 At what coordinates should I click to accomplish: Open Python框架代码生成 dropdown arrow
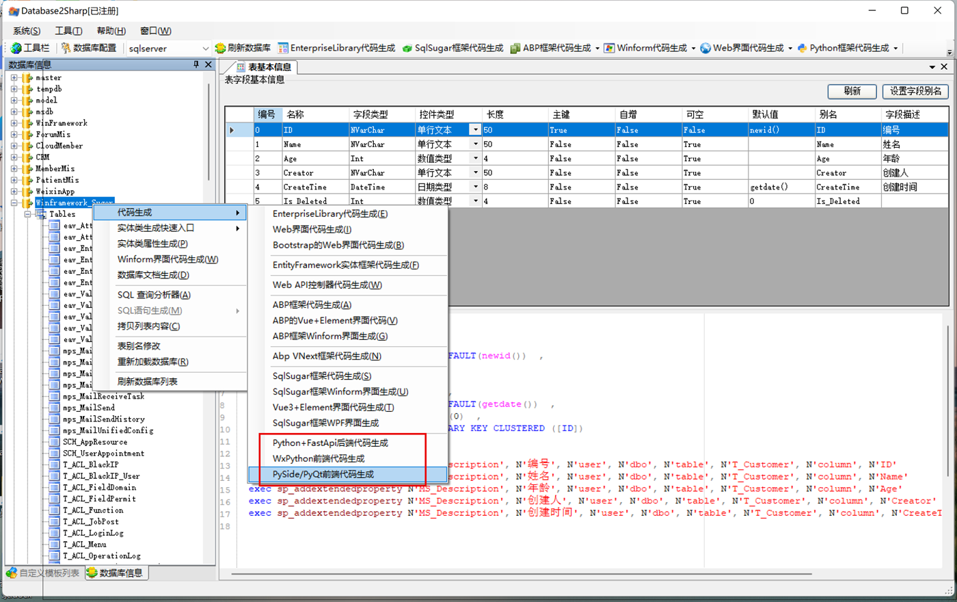(x=895, y=48)
